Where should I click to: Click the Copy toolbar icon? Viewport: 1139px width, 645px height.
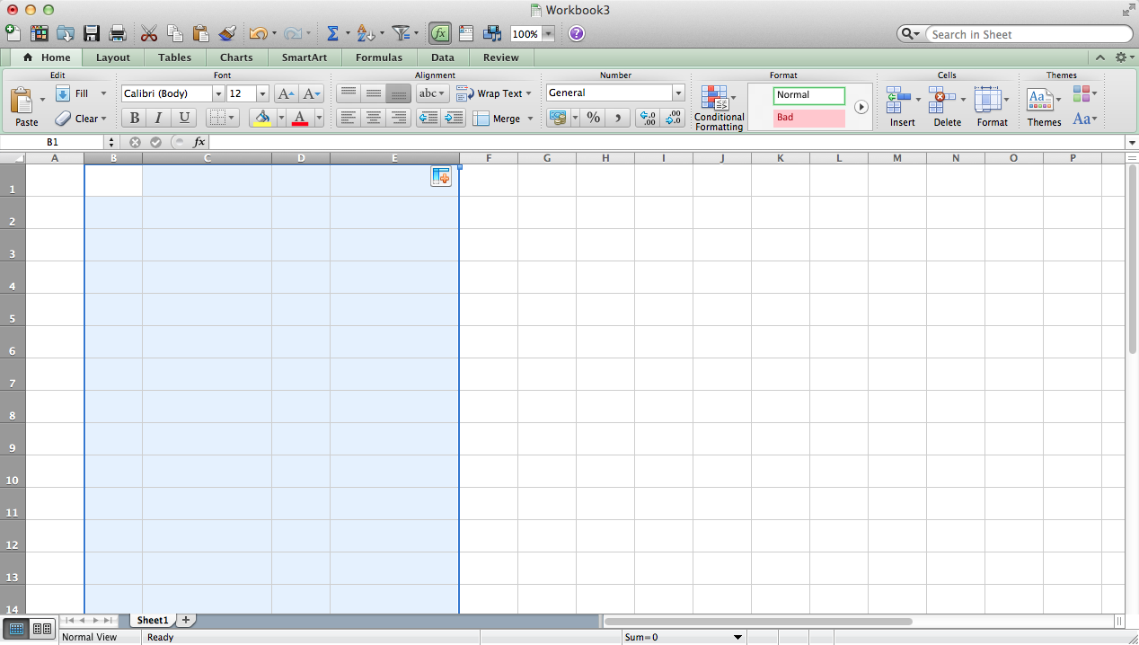pyautogui.click(x=175, y=33)
